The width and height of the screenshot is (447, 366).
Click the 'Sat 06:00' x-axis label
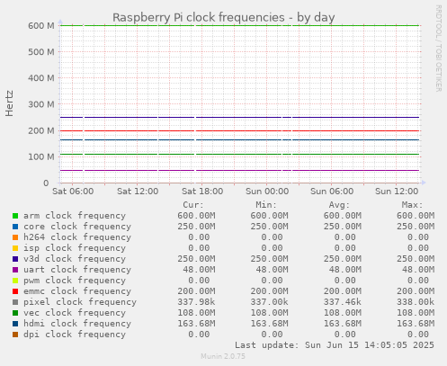(x=73, y=192)
